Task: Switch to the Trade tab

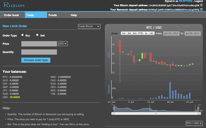Action: 36,15
